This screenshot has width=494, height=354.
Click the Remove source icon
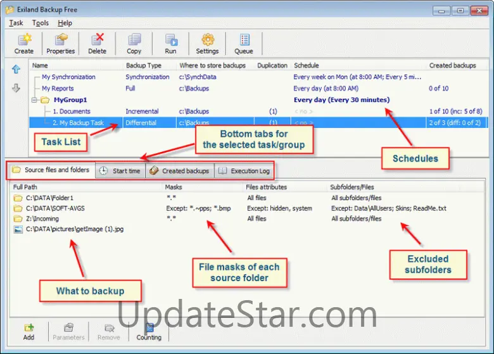109,328
